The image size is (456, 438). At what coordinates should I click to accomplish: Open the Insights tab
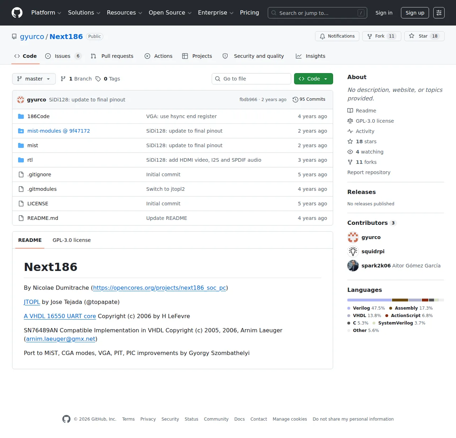(310, 56)
